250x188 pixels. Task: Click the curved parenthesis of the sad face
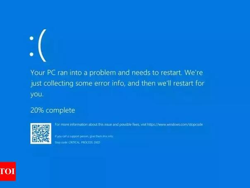point(42,45)
